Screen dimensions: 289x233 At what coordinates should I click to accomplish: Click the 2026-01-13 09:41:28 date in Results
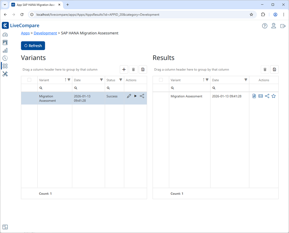(x=227, y=96)
